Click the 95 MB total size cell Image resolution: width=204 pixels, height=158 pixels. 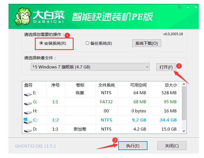[170, 102]
